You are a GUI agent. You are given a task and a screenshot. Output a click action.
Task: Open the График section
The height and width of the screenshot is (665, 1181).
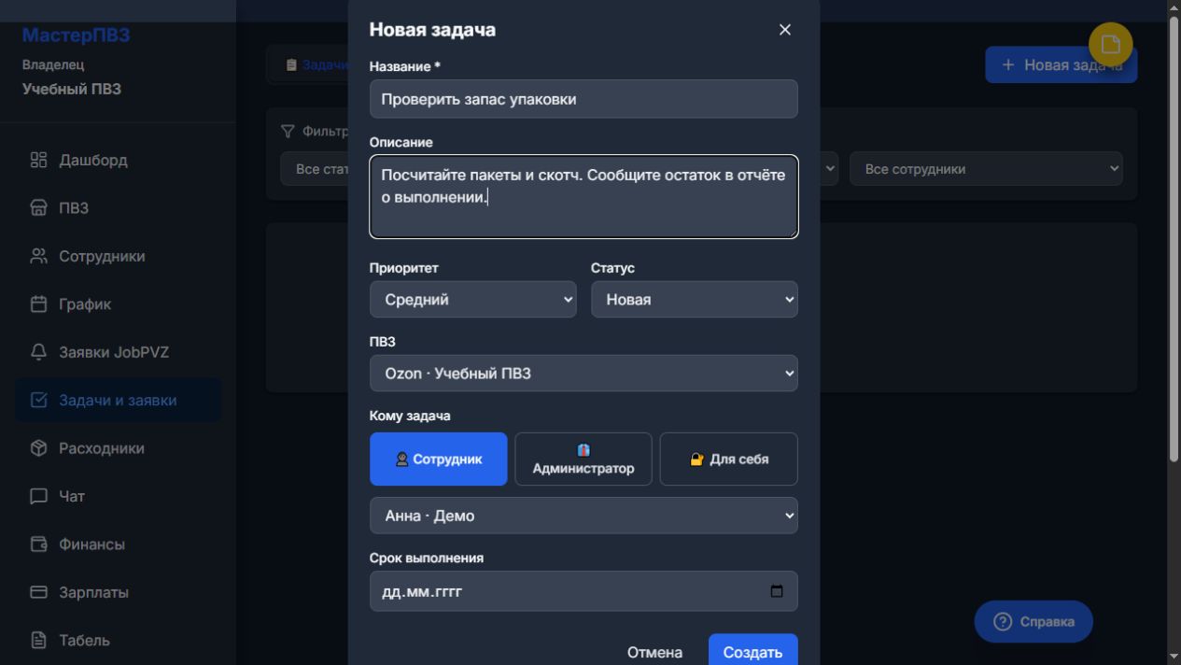click(x=118, y=304)
